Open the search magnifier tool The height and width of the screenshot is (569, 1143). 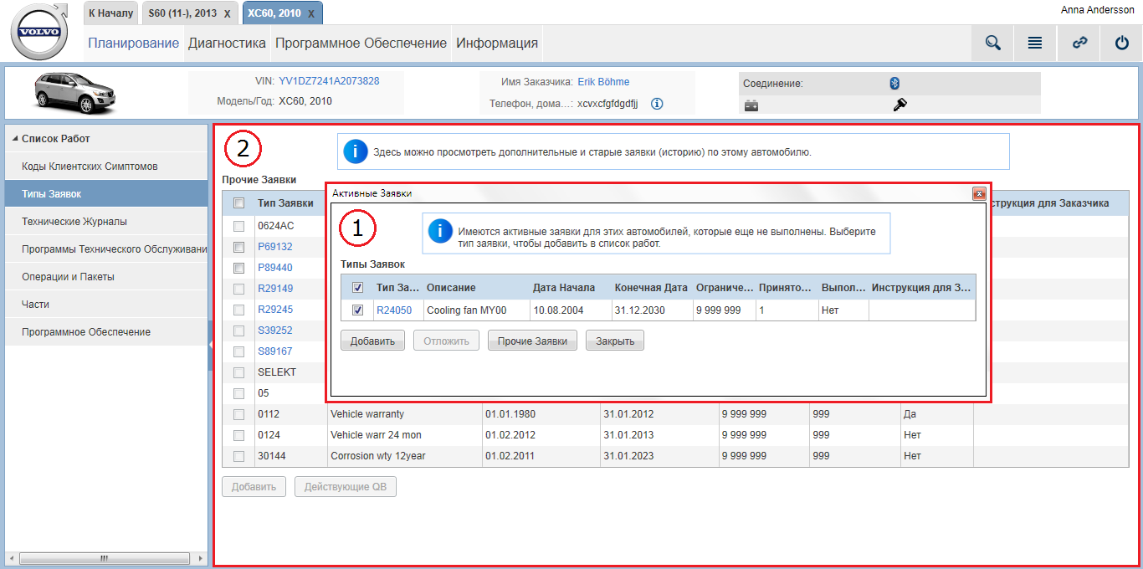(x=993, y=44)
